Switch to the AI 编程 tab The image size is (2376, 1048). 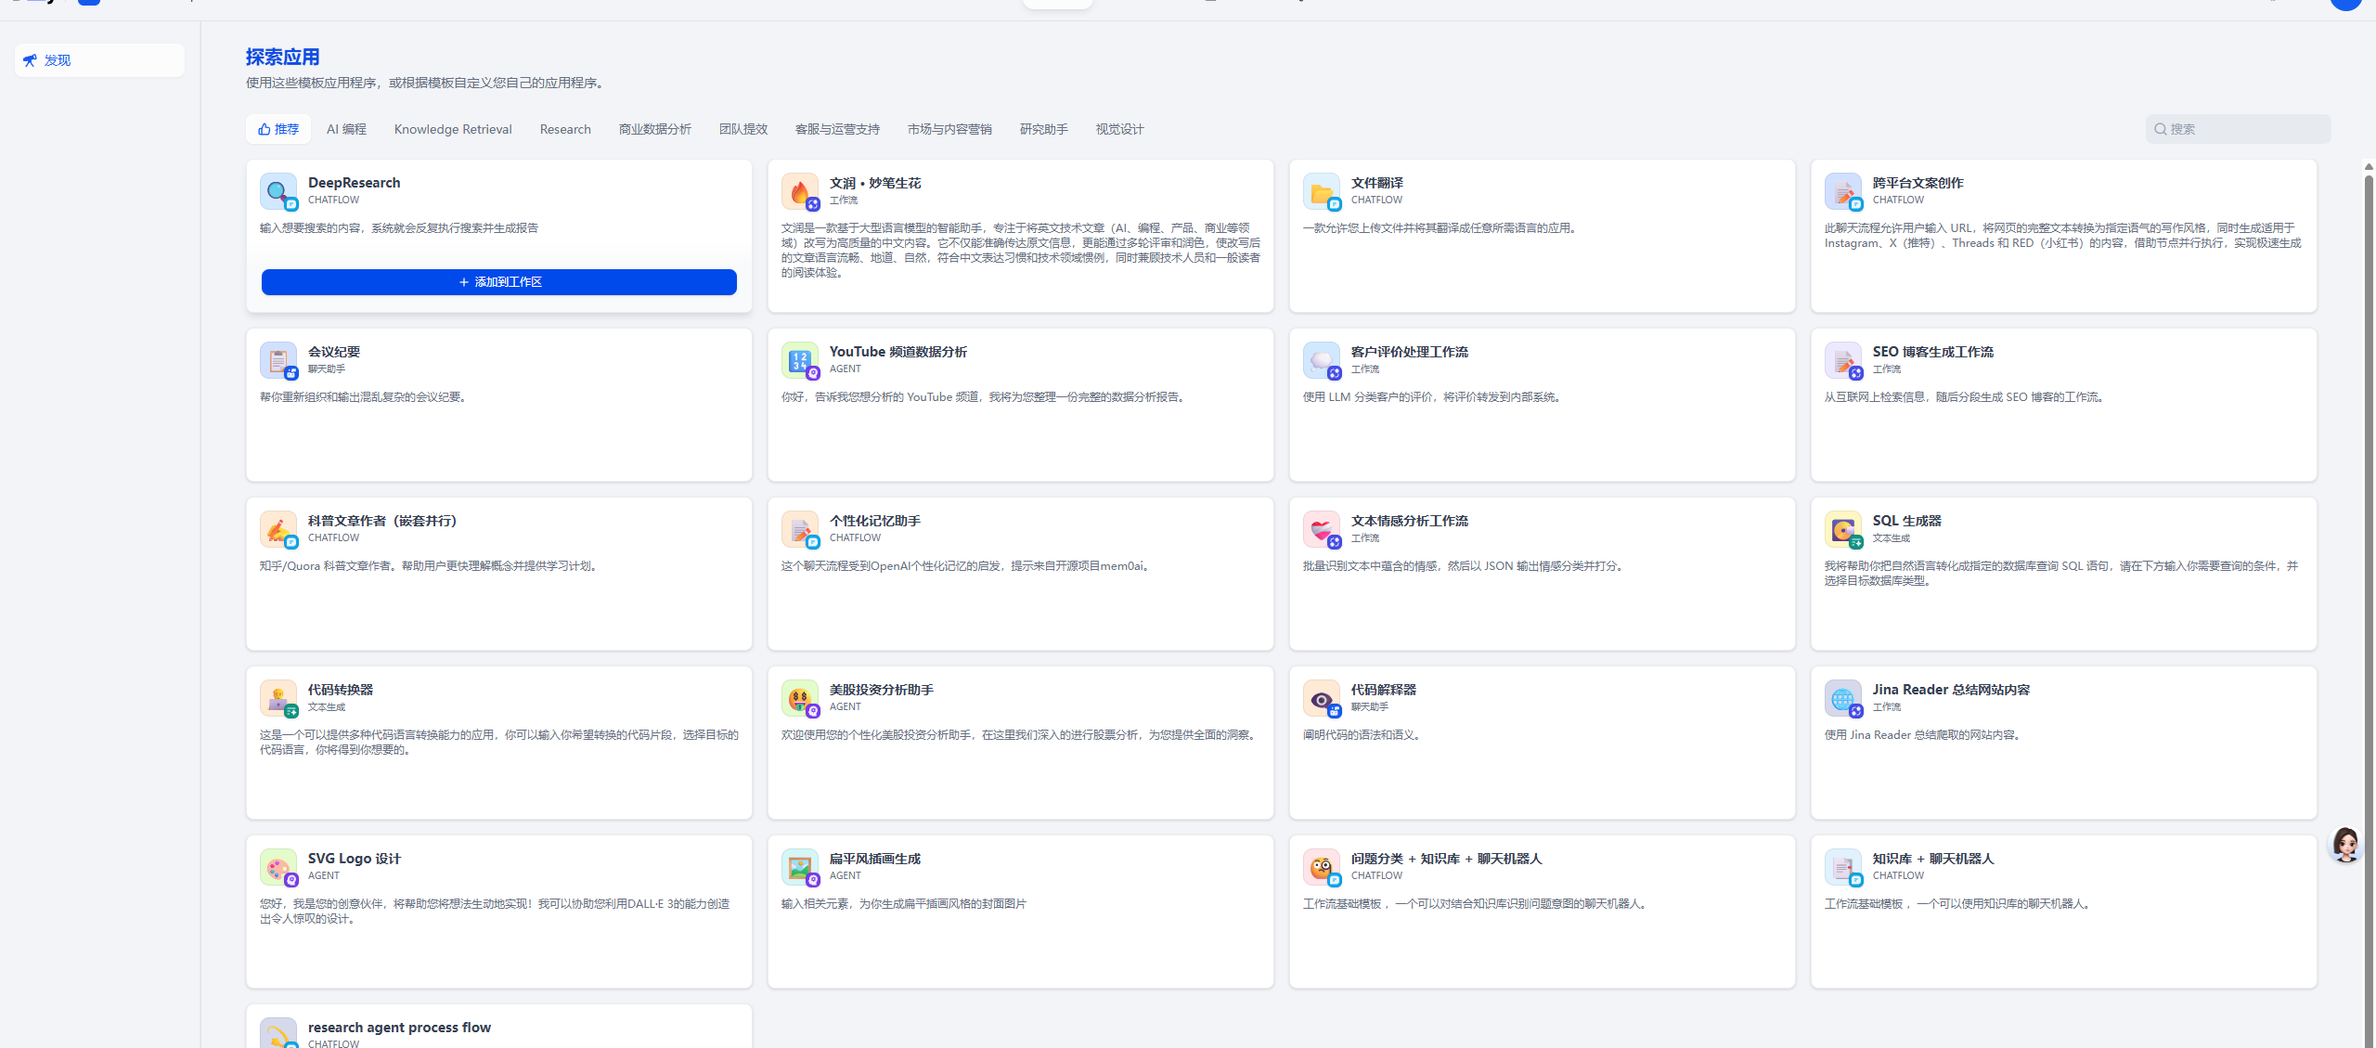(x=346, y=129)
